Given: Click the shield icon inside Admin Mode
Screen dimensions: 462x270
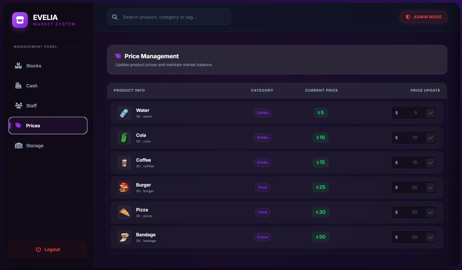Looking at the screenshot, I should (x=407, y=17).
